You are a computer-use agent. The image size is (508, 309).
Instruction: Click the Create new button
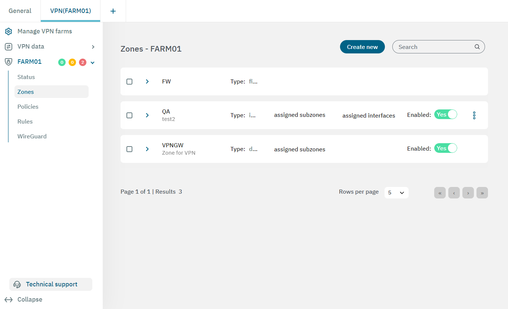362,47
